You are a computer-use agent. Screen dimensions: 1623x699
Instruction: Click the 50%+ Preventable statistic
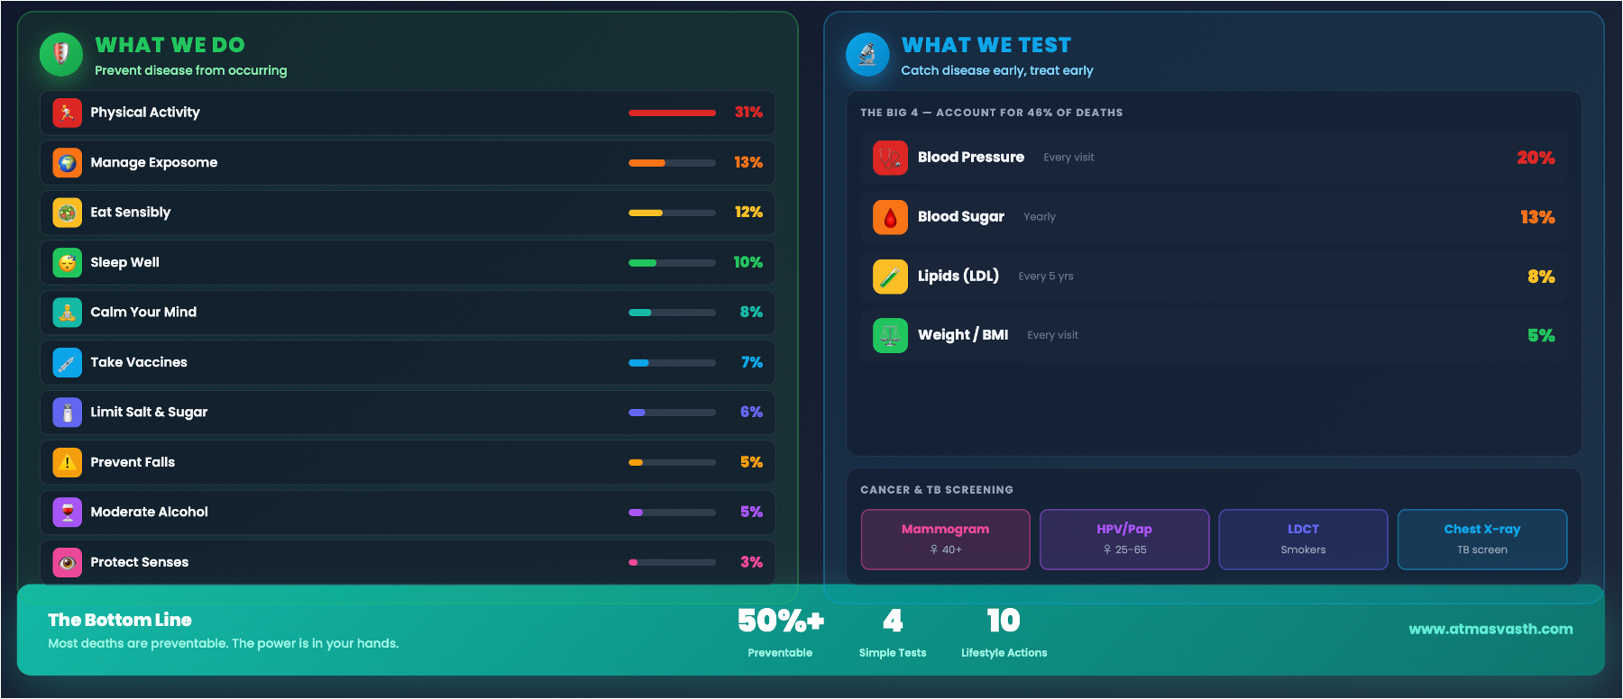tap(780, 631)
